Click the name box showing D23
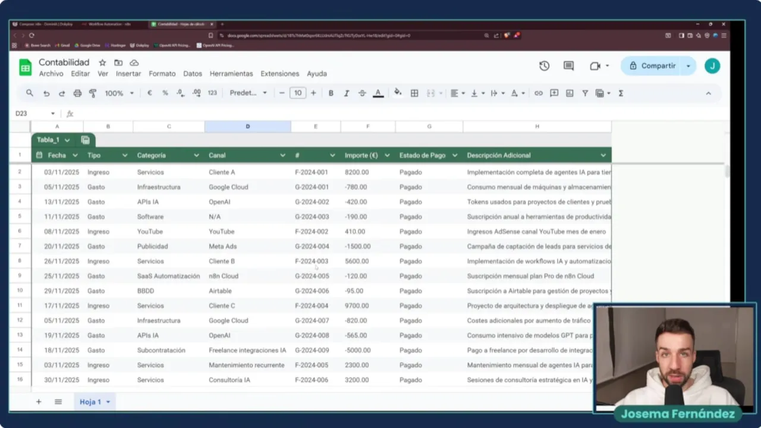 tap(34, 114)
